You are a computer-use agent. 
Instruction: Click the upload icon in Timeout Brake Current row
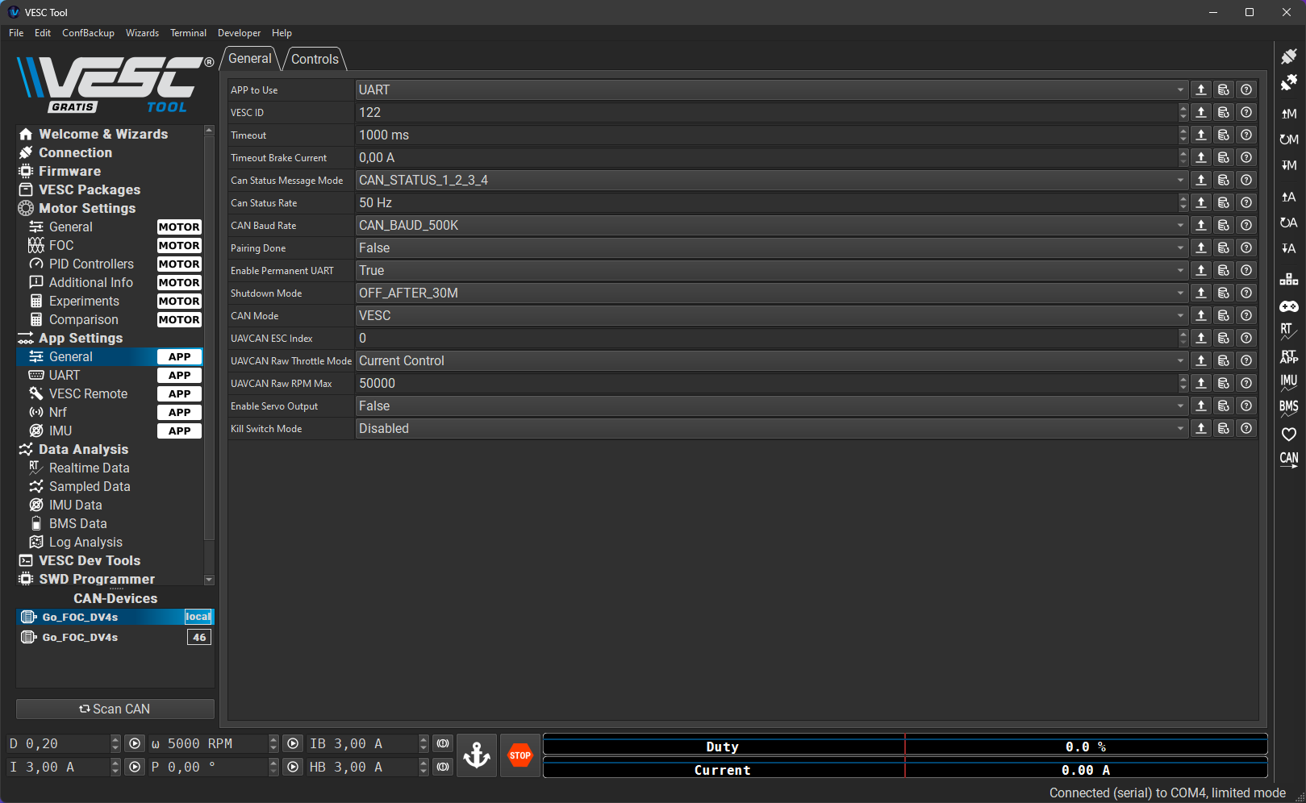(1201, 157)
